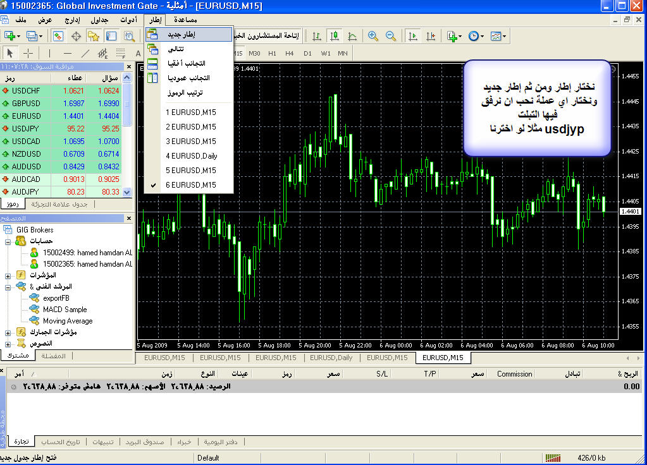647x465 pixels.
Task: Select MACD Sample expert advisor
Action: (65, 310)
